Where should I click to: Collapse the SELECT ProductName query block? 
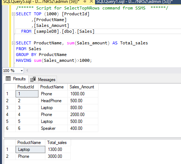point(13,43)
